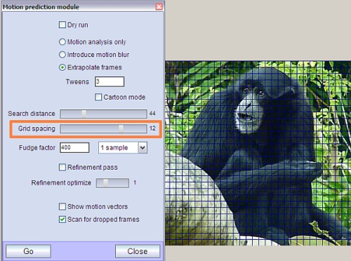The height and width of the screenshot is (261, 351).
Task: Toggle Cartoon mode checkbox
Action: [x=98, y=97]
